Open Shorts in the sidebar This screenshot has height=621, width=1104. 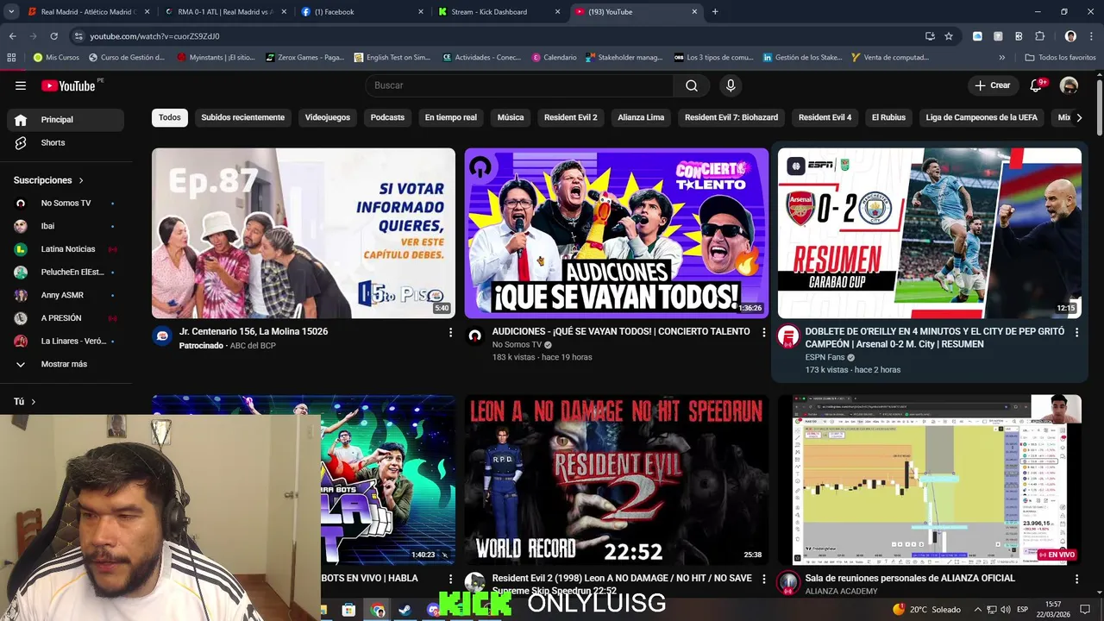click(66, 142)
